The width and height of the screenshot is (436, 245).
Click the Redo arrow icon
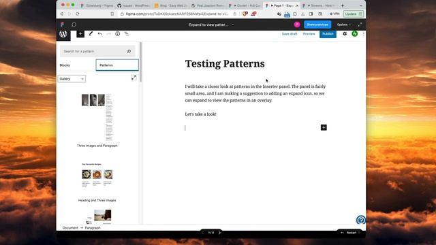tap(109, 34)
